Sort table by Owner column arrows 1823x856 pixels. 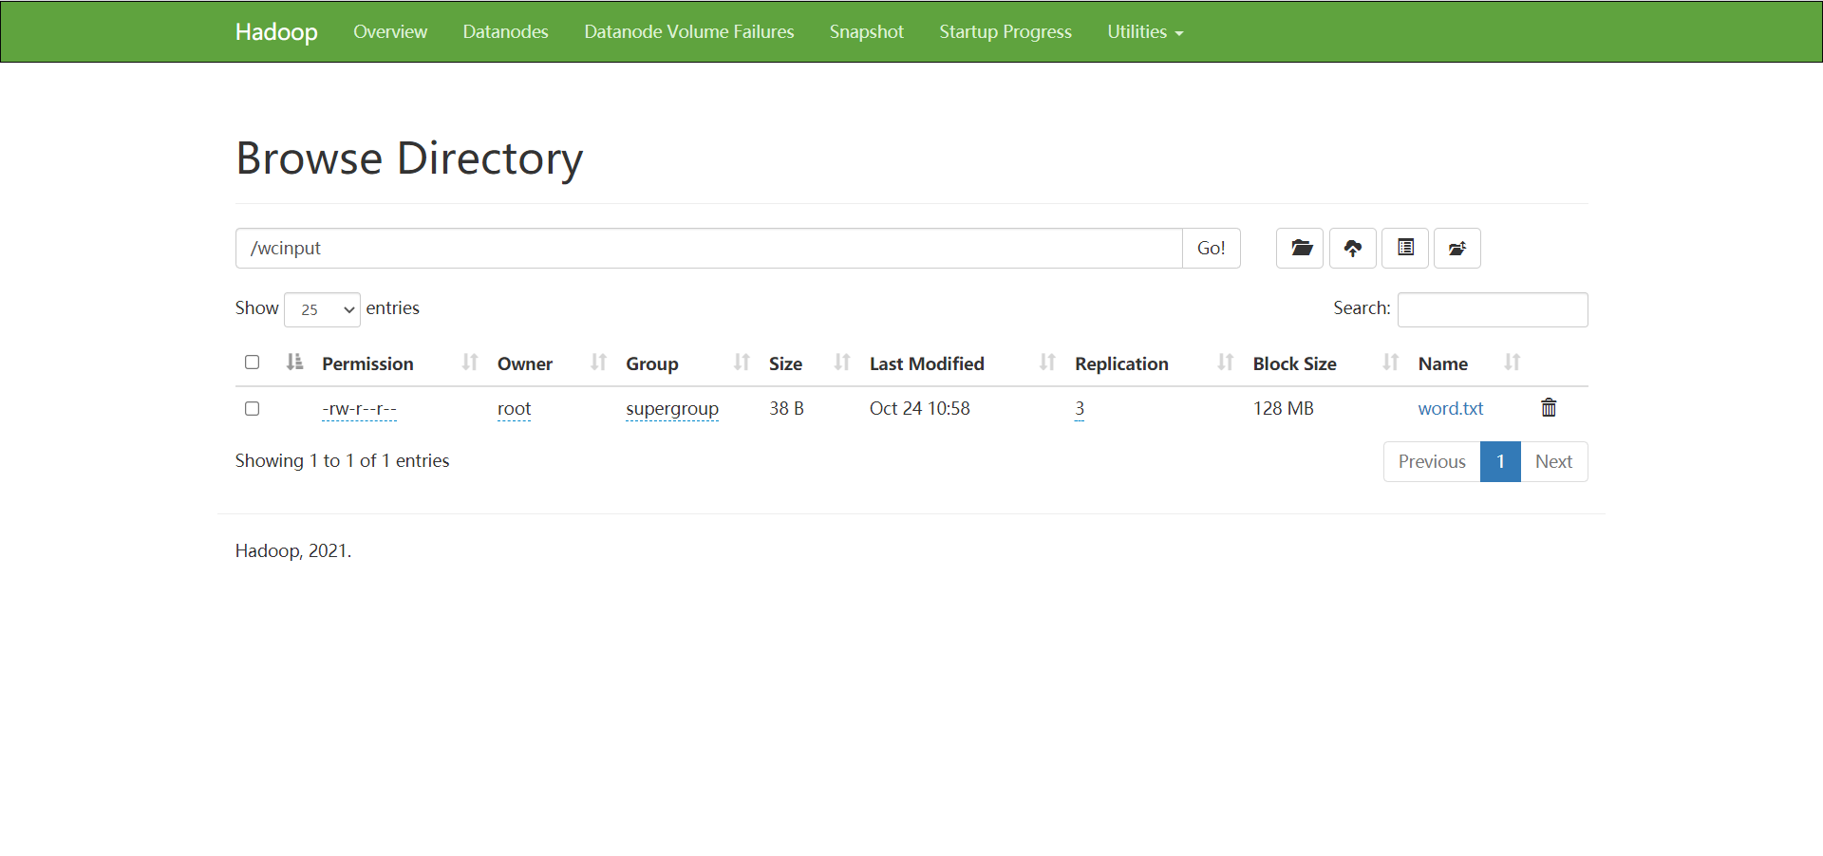tap(598, 362)
